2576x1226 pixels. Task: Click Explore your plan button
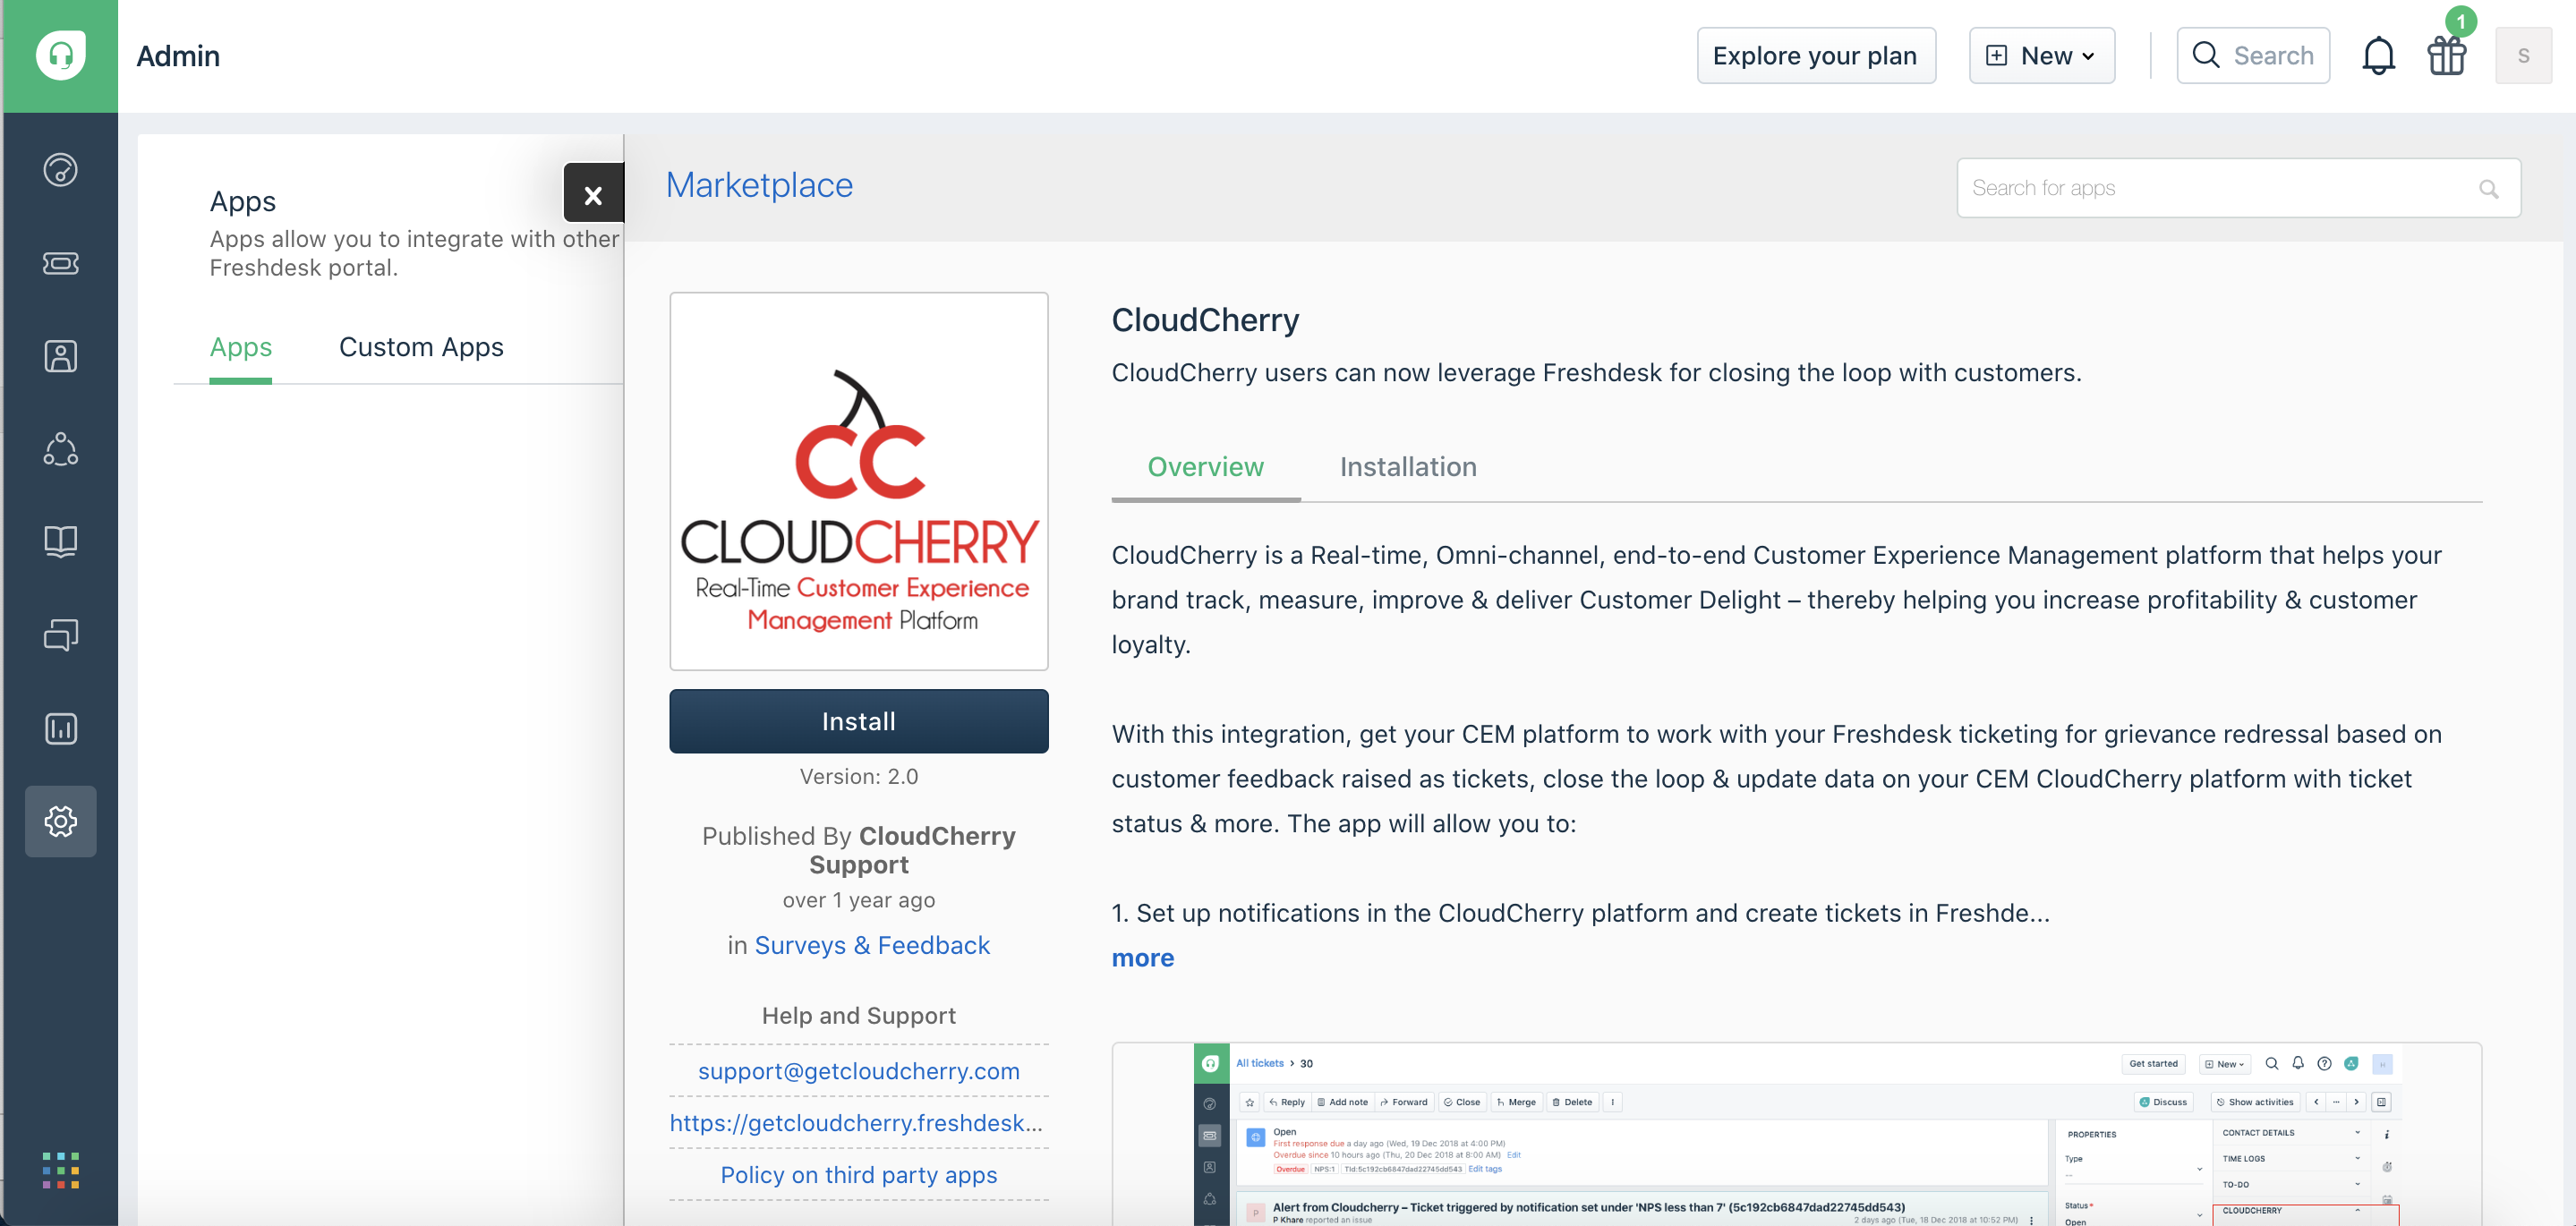point(1816,55)
